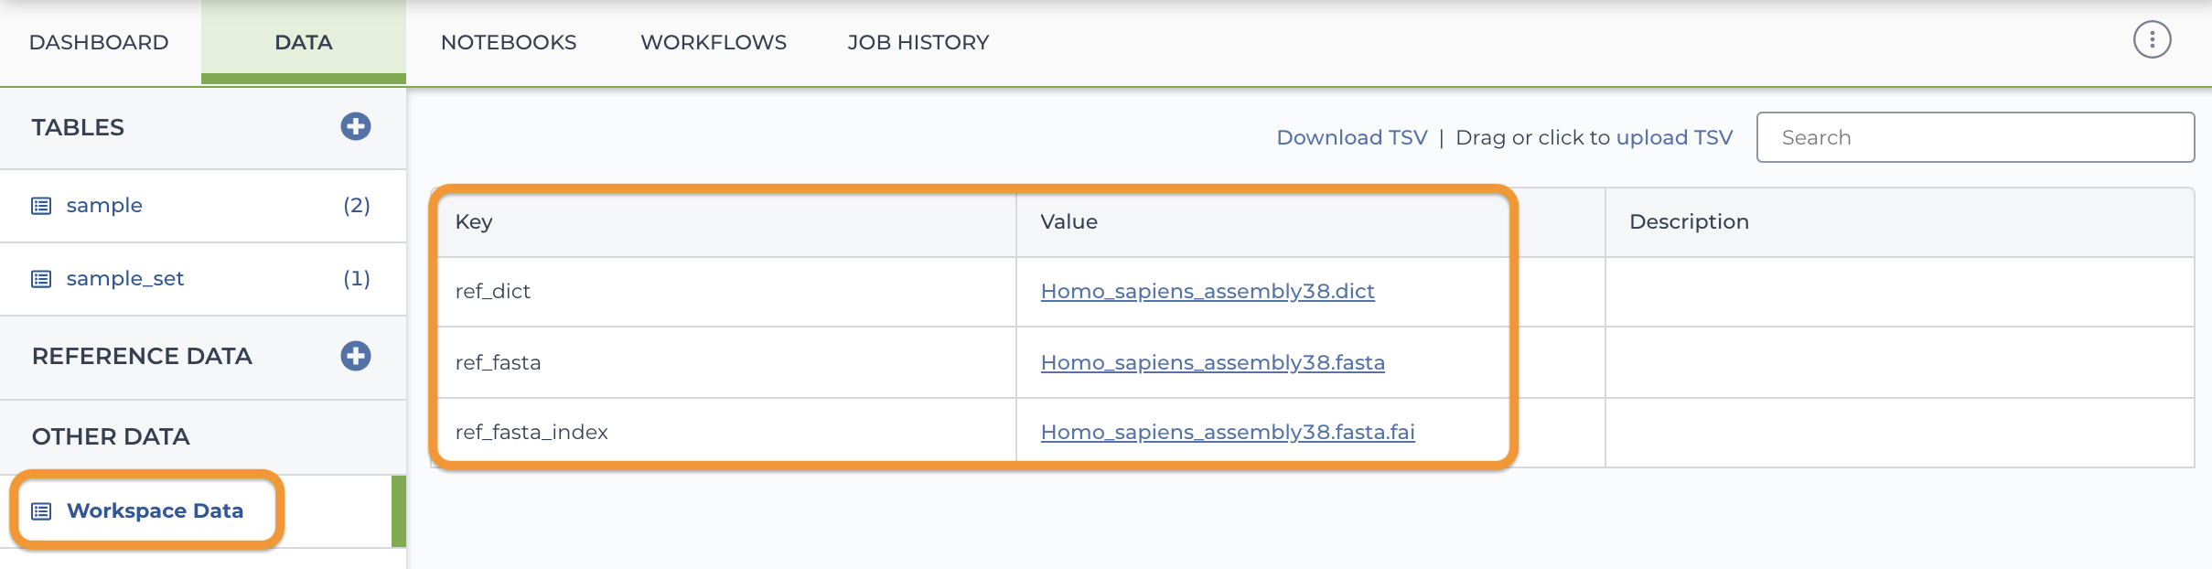Click the ref_dict description cell
This screenshot has width=2212, height=569.
[x=1899, y=292]
